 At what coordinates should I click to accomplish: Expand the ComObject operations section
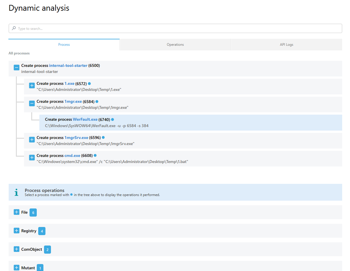pos(16,249)
